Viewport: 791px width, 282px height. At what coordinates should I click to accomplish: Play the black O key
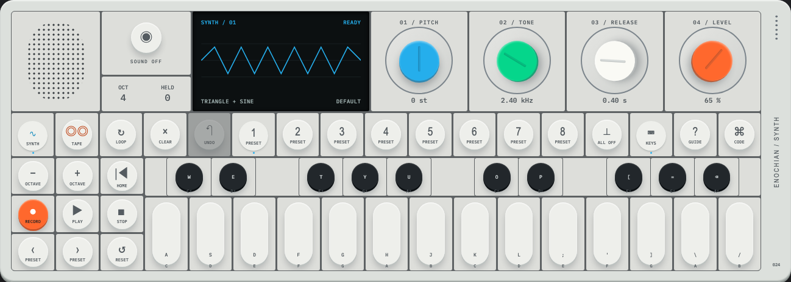pos(497,177)
